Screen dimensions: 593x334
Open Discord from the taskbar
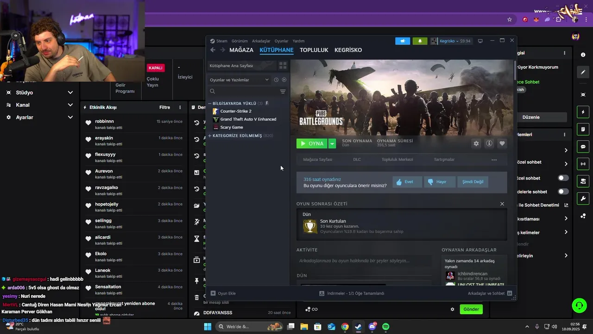pos(372,327)
